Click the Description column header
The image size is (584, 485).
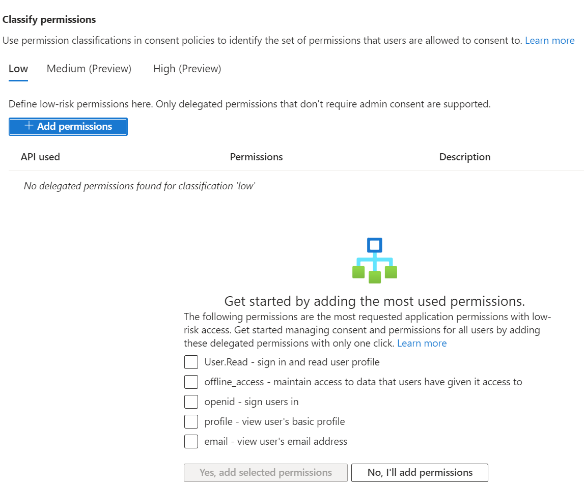(x=464, y=157)
